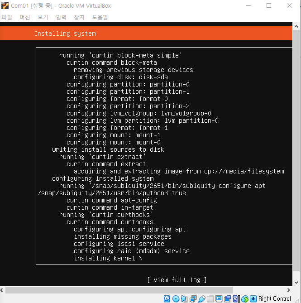
Task: Open the 입력 menu
Action: tap(61, 17)
